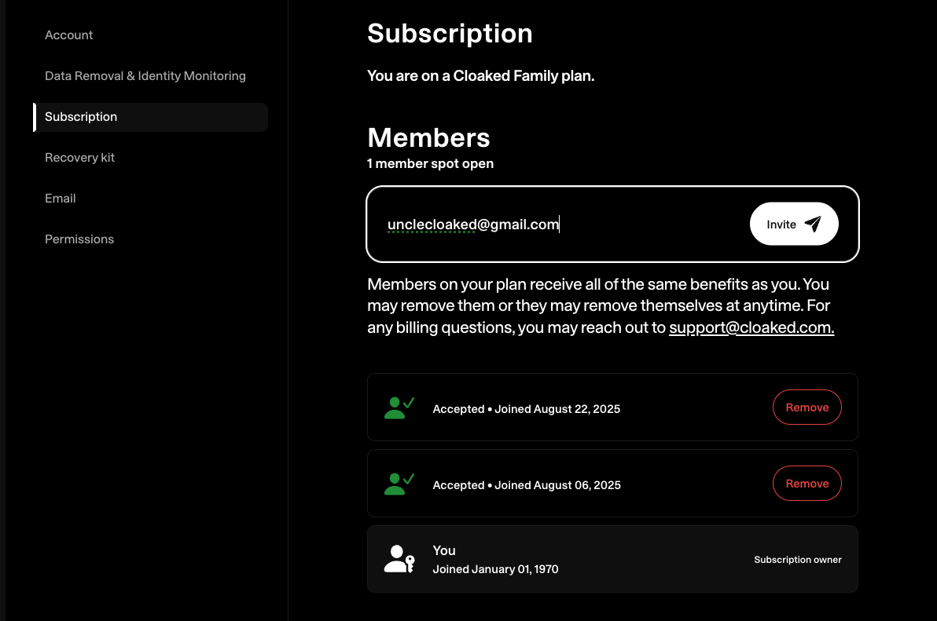Select the 'Joined August 06, 2025' status text
This screenshot has height=621, width=937.
point(527,485)
